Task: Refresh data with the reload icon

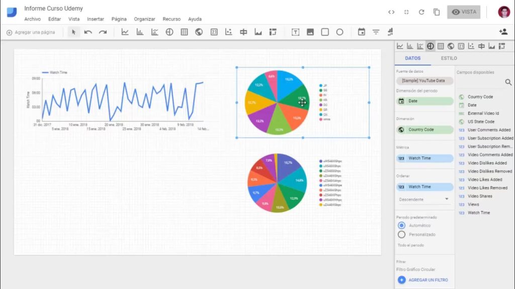Action: tap(421, 12)
